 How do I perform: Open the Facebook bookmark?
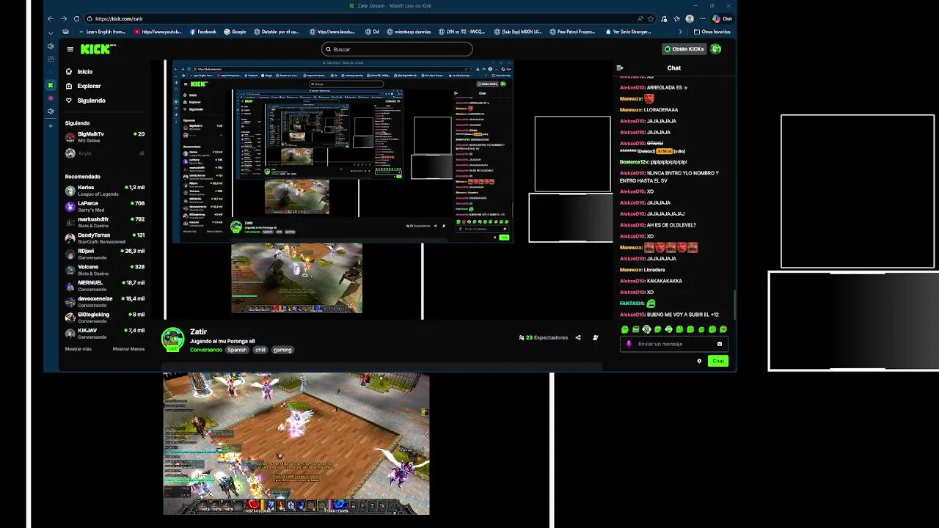[203, 32]
